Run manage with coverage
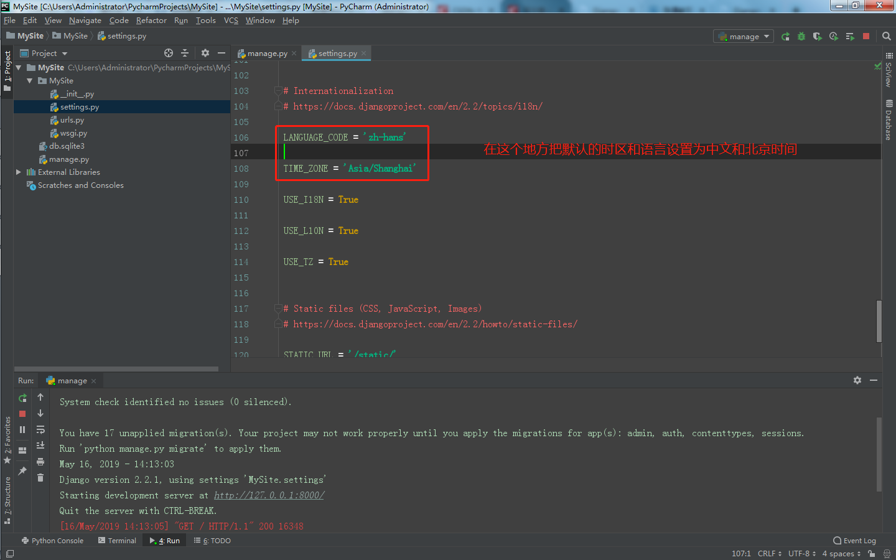The width and height of the screenshot is (896, 560). tap(817, 35)
